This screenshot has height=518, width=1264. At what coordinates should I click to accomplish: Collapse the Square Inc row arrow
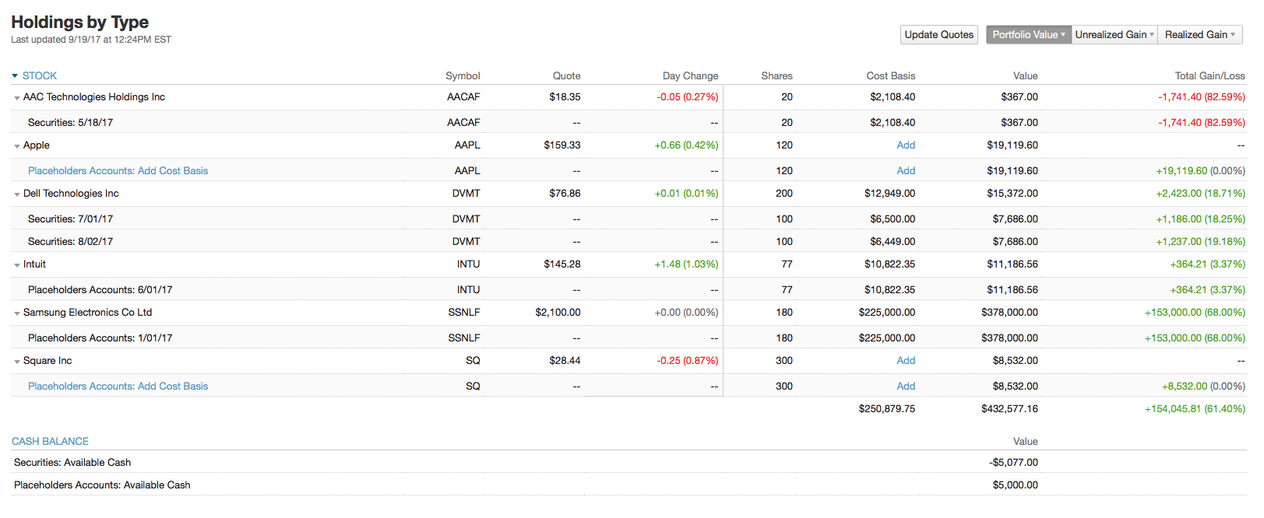click(17, 362)
